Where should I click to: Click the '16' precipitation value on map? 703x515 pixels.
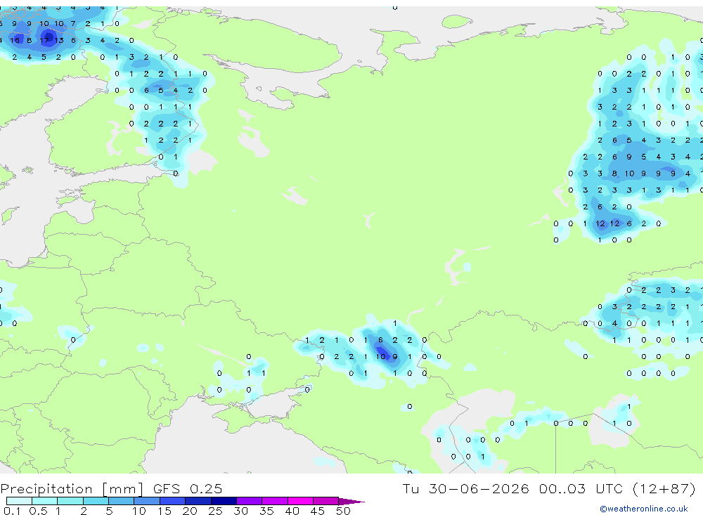click(x=15, y=40)
